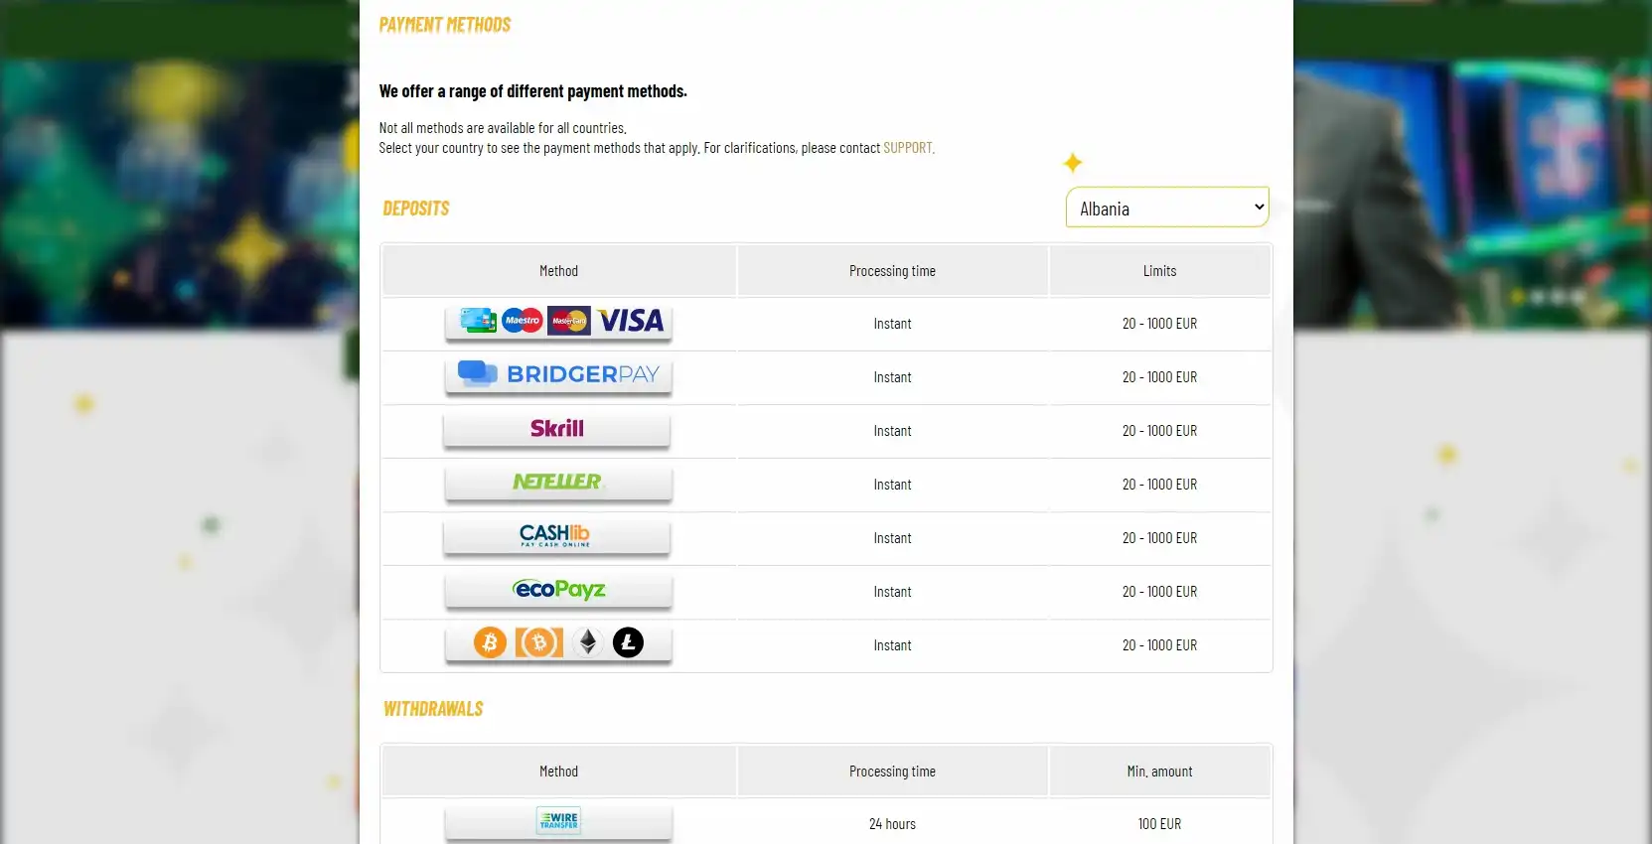Select Skrill as deposit method

pos(557,428)
